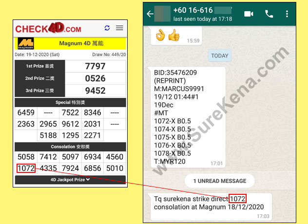Click consolation number 7924

point(70,168)
